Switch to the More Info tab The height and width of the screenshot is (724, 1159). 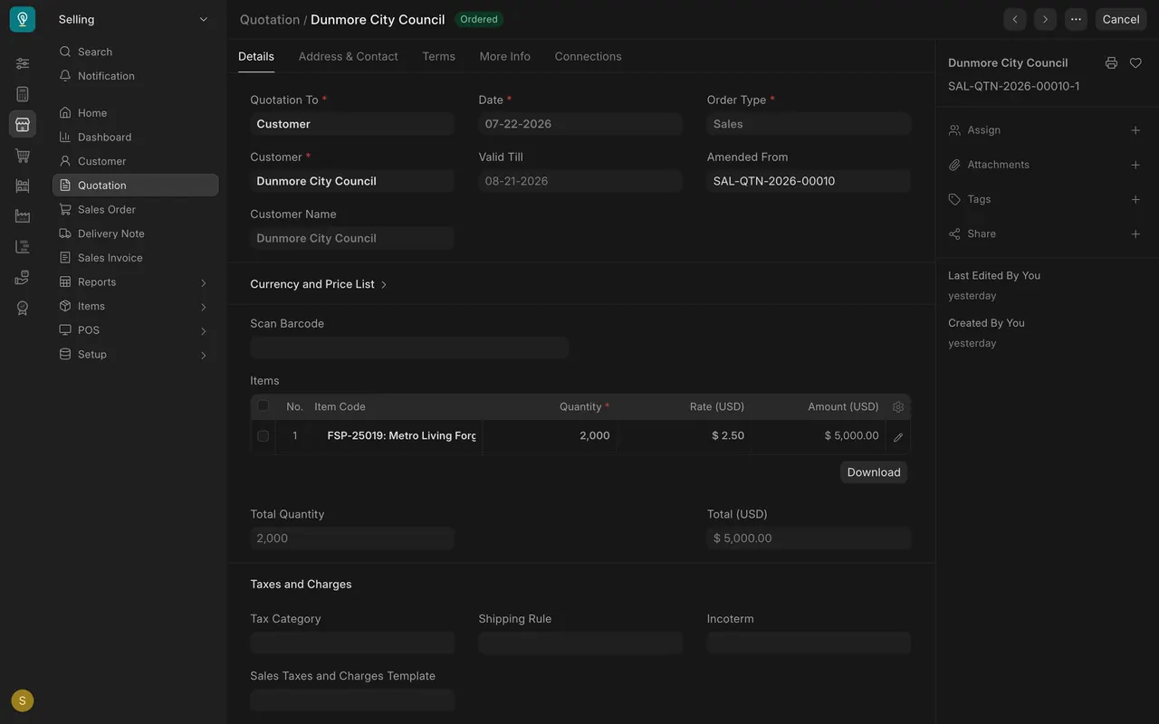[505, 56]
